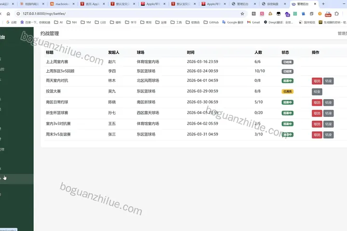Click 招募中 badge in 雨天室内对抗 row

tap(287, 81)
